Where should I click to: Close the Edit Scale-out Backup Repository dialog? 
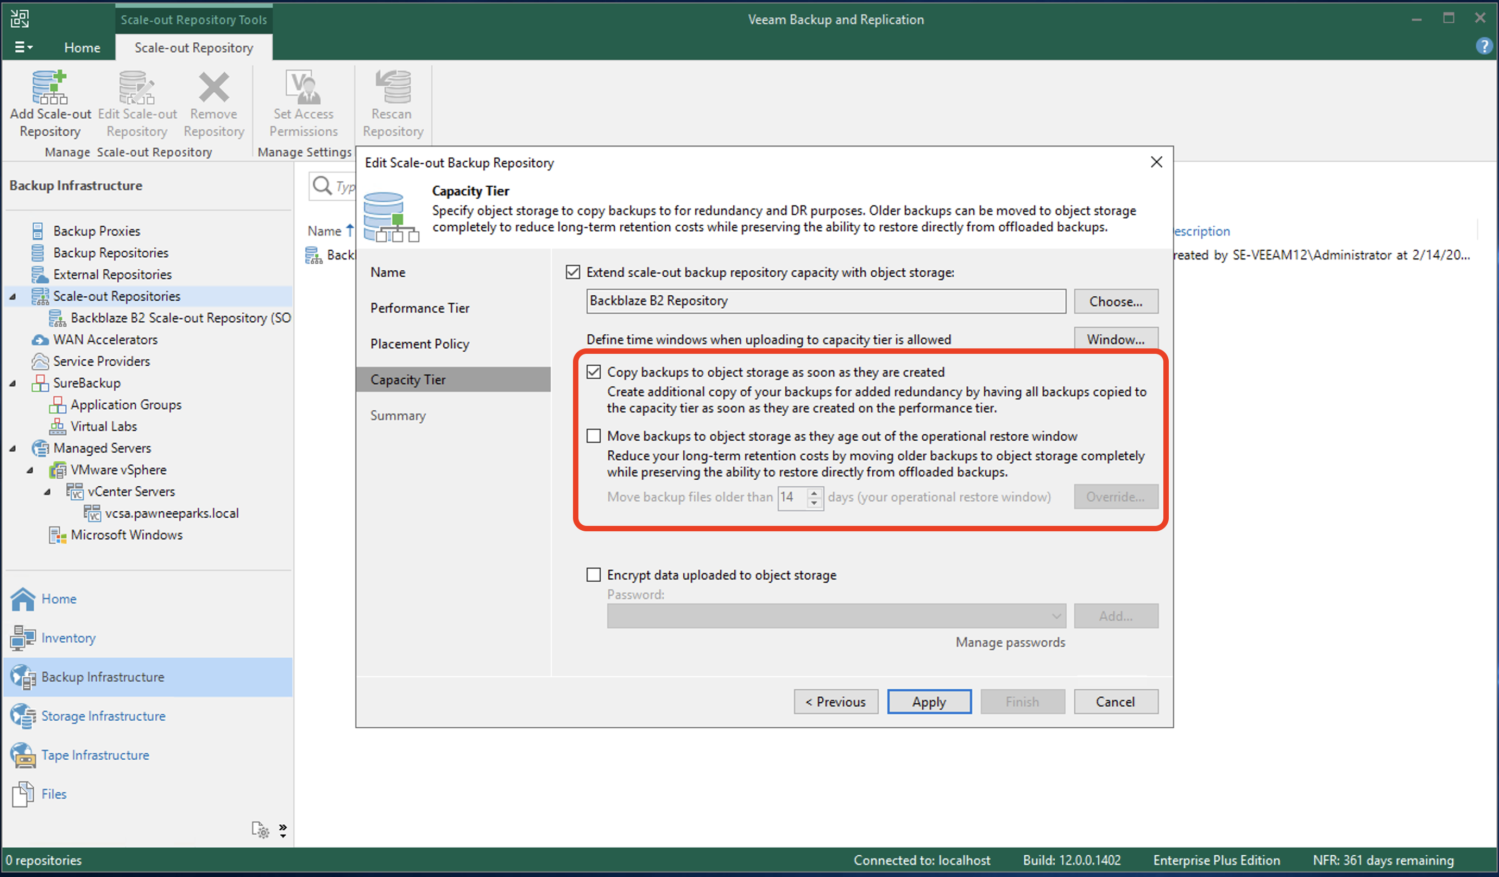click(x=1156, y=162)
